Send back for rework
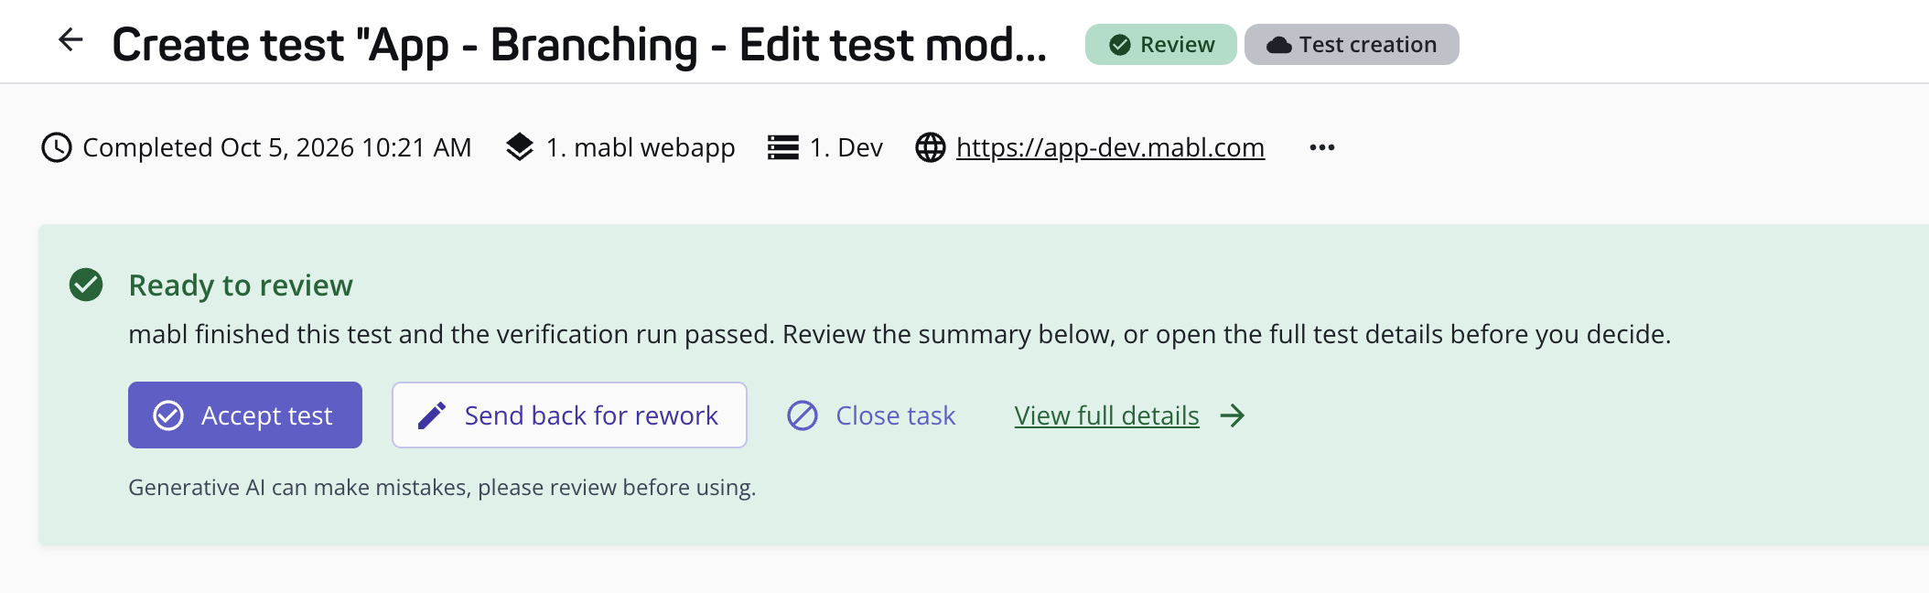This screenshot has width=1929, height=593. coord(569,415)
